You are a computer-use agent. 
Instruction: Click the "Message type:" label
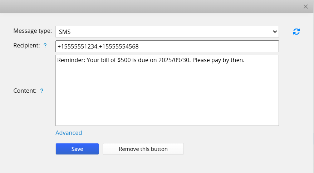pyautogui.click(x=33, y=31)
